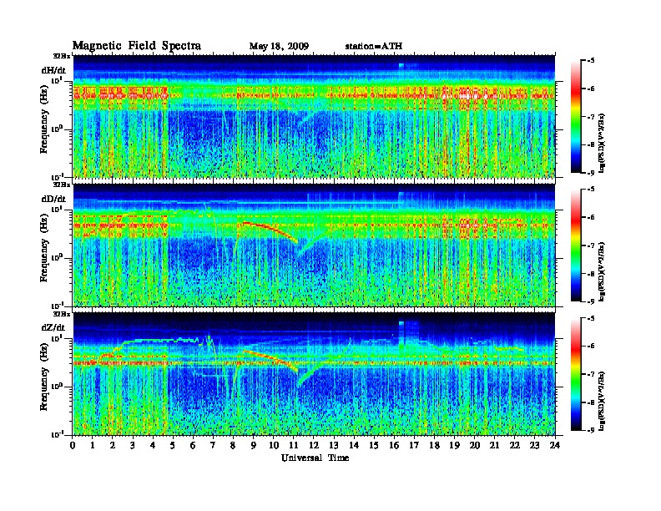Click hour tick label 19 on the time axis
The image size is (661, 511).
coord(454,445)
